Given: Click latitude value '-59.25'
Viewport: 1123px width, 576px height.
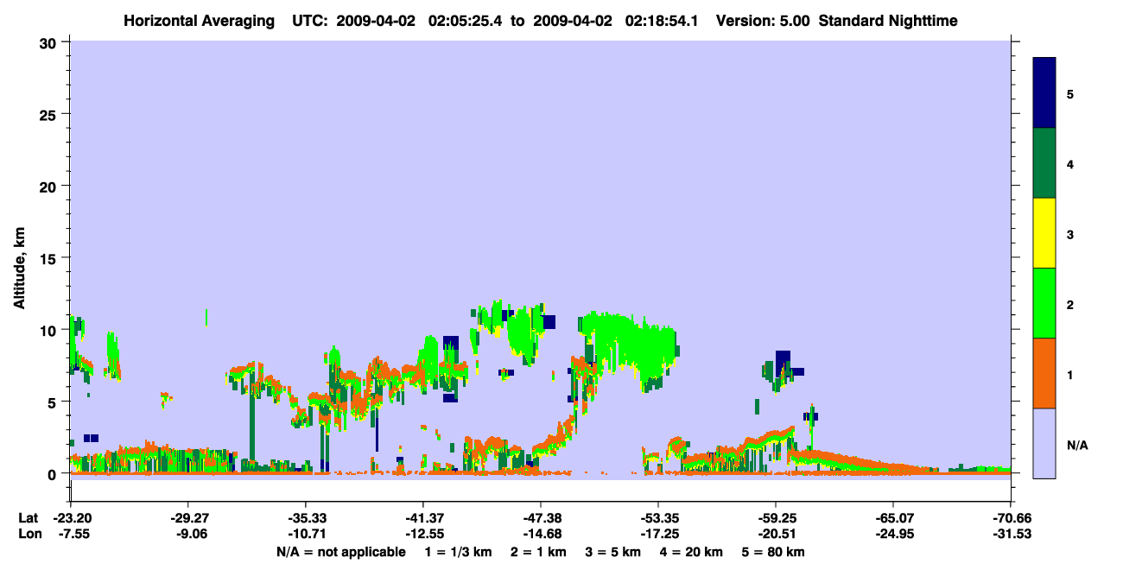Looking at the screenshot, I should (x=776, y=518).
